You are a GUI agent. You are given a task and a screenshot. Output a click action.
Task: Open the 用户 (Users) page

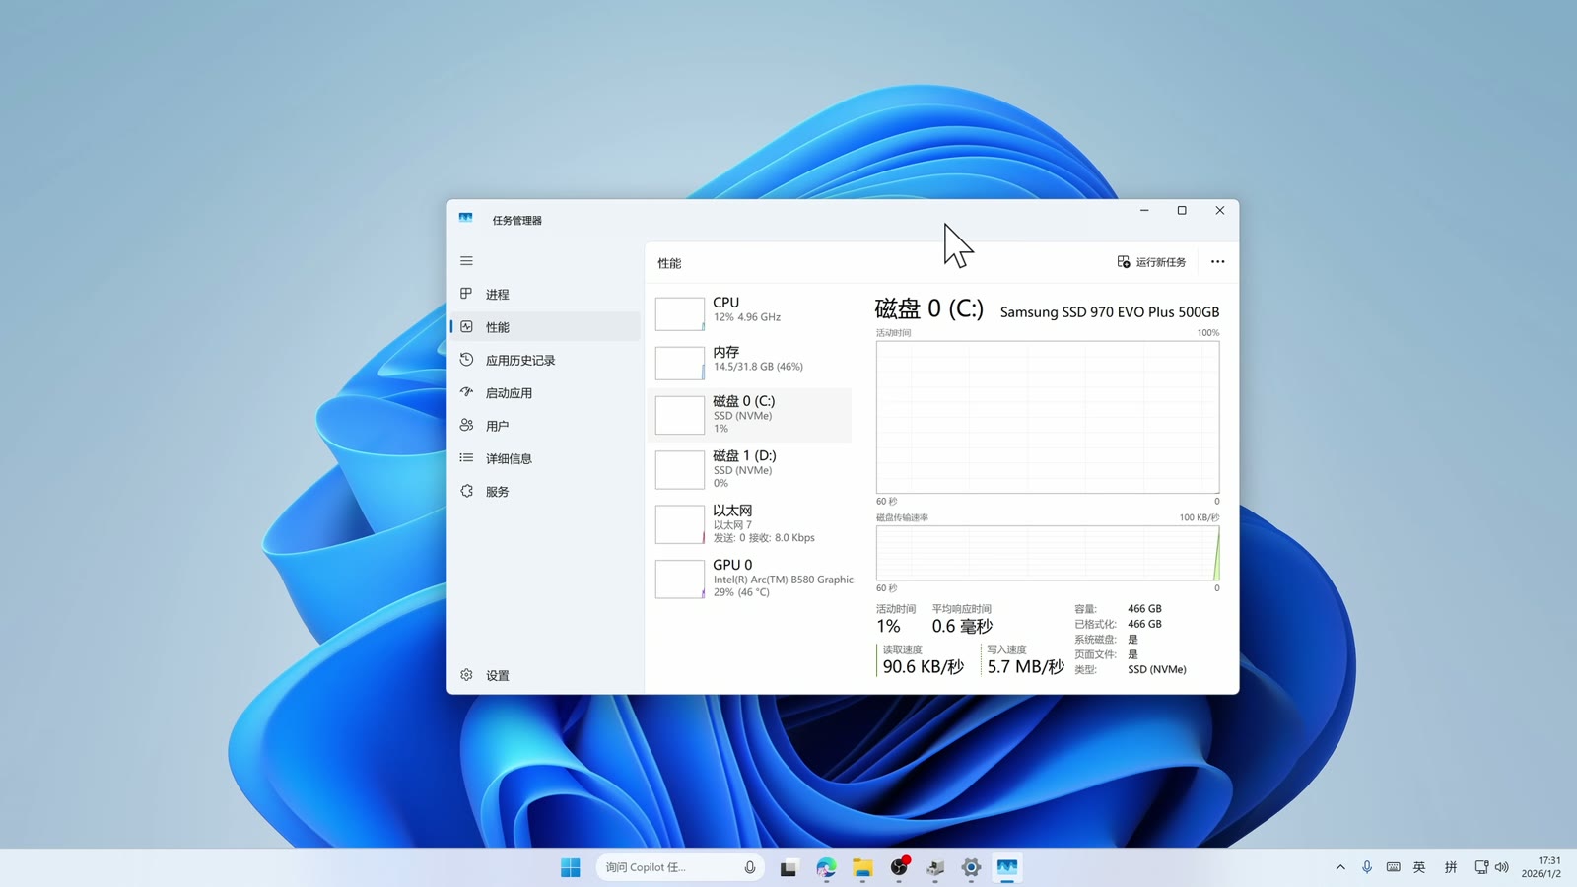[545, 426]
